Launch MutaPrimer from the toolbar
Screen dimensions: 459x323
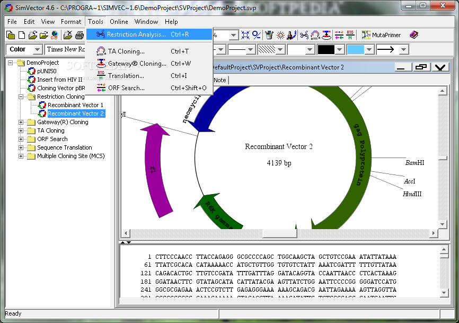[381, 35]
